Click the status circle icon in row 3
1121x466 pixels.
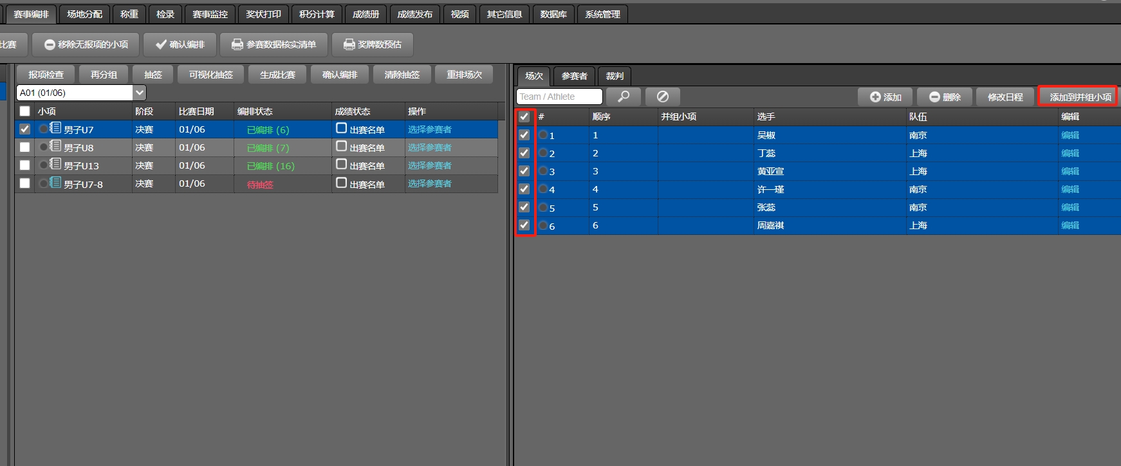click(x=543, y=171)
